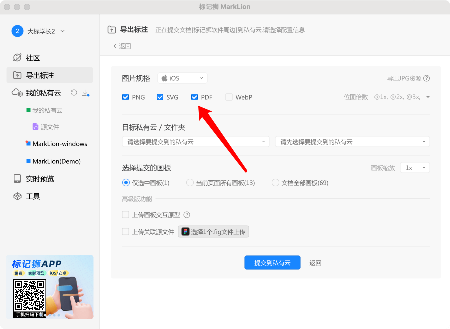Select 文档全部画板(69) radio option
The width and height of the screenshot is (450, 329).
(x=275, y=183)
